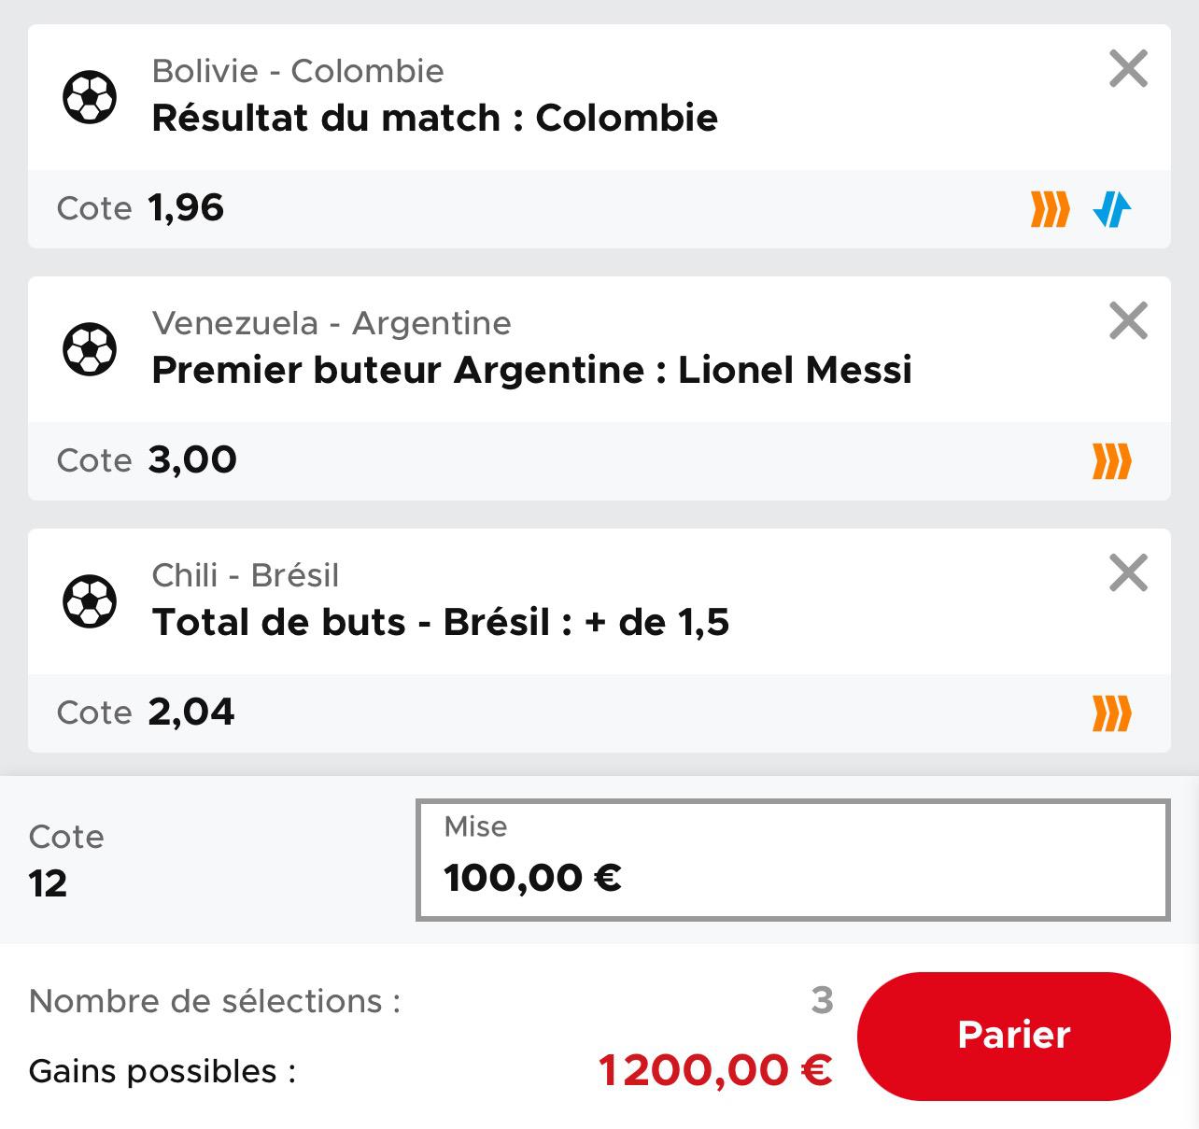Select the Résultat du match : Colombie title
The image size is (1199, 1129).
tap(434, 119)
